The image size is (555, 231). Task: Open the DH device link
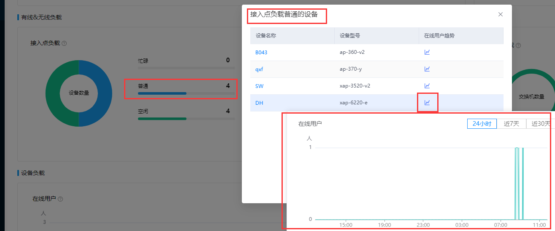(259, 103)
